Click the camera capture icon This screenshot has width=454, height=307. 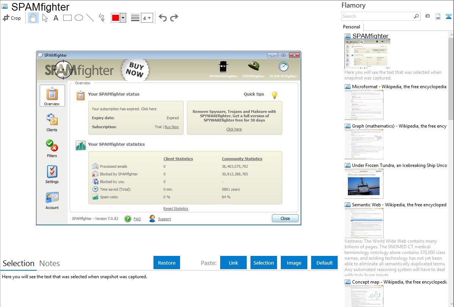[427, 16]
